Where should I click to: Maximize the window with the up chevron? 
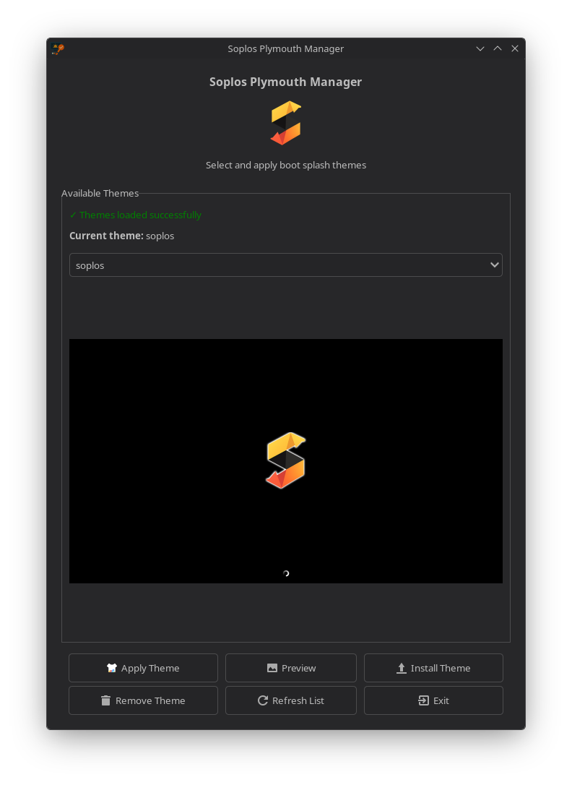tap(498, 48)
